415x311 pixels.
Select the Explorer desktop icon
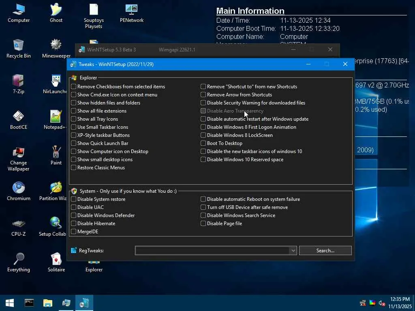click(x=94, y=266)
